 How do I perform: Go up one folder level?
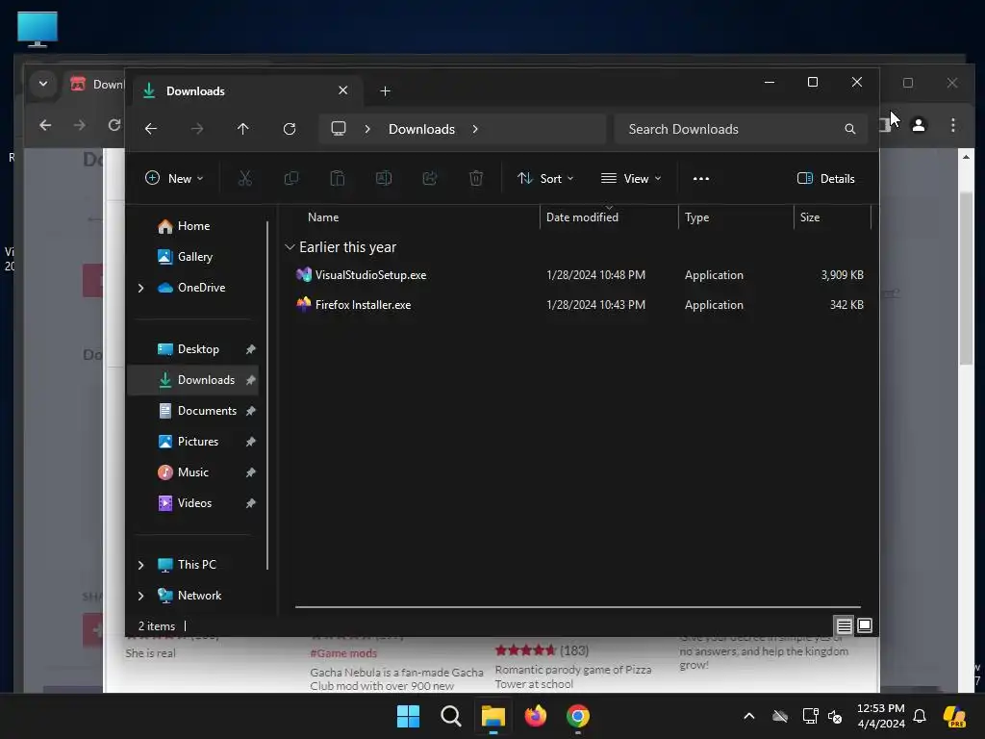click(242, 129)
